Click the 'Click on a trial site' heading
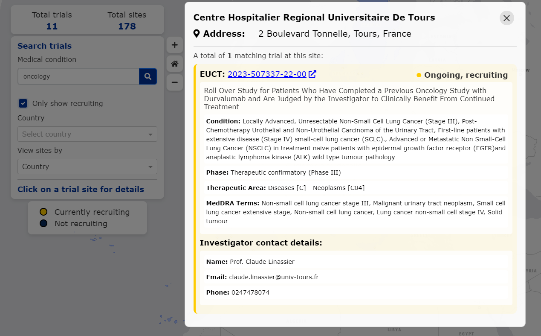Viewport: 541px width, 336px height. pos(81,190)
